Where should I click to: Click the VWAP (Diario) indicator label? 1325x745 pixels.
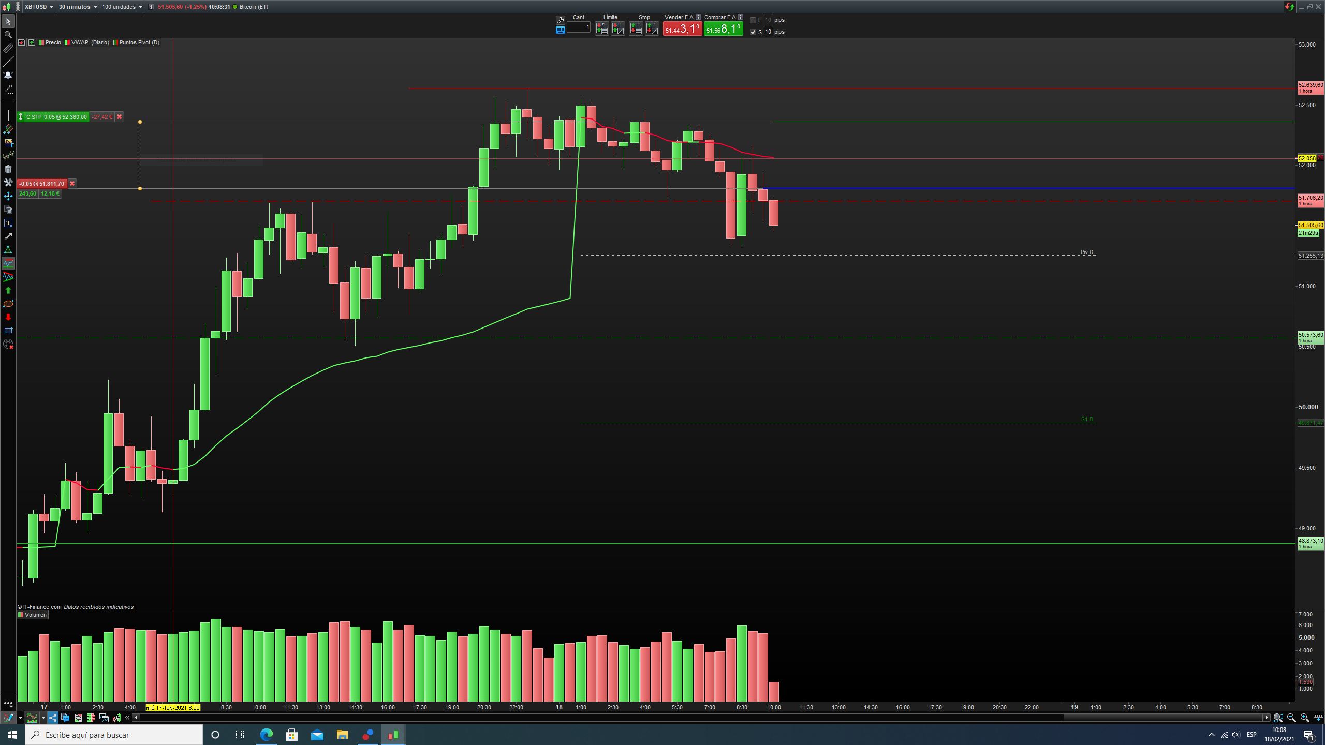click(x=90, y=42)
